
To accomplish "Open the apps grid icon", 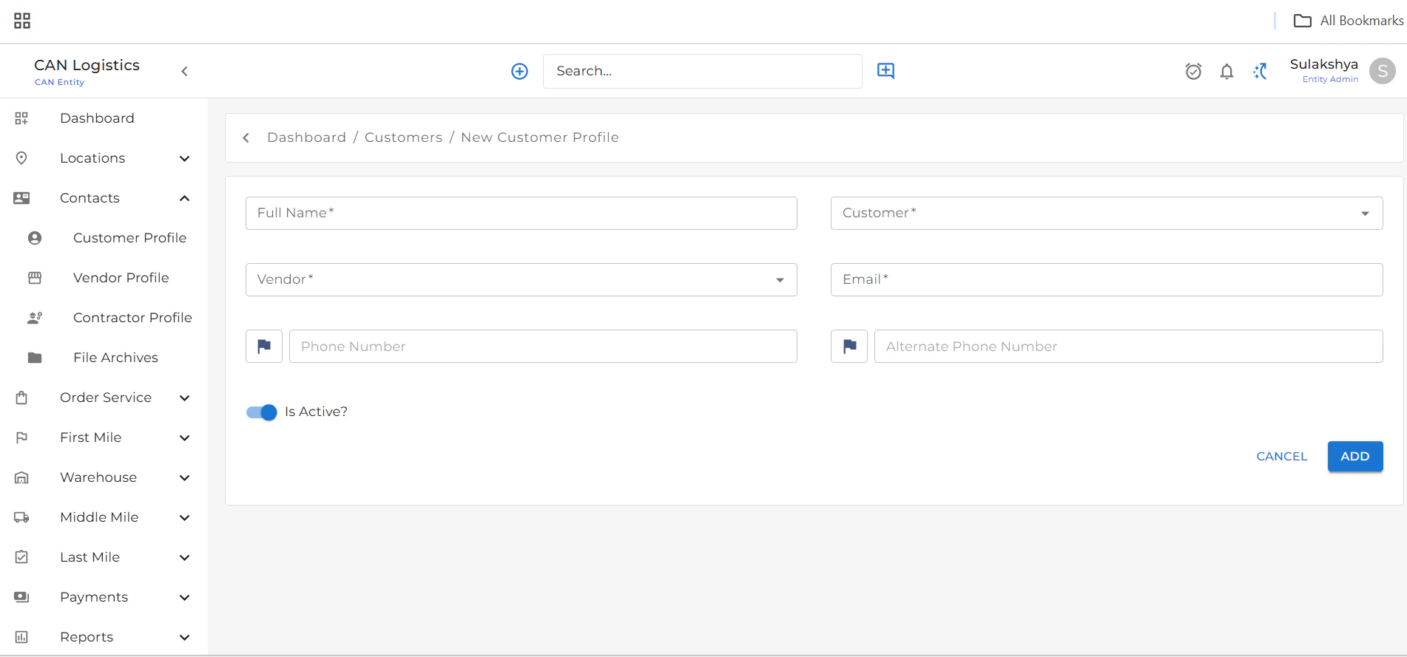I will pos(22,21).
